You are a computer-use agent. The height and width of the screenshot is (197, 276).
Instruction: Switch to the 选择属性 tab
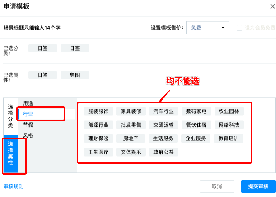pyautogui.click(x=10, y=153)
